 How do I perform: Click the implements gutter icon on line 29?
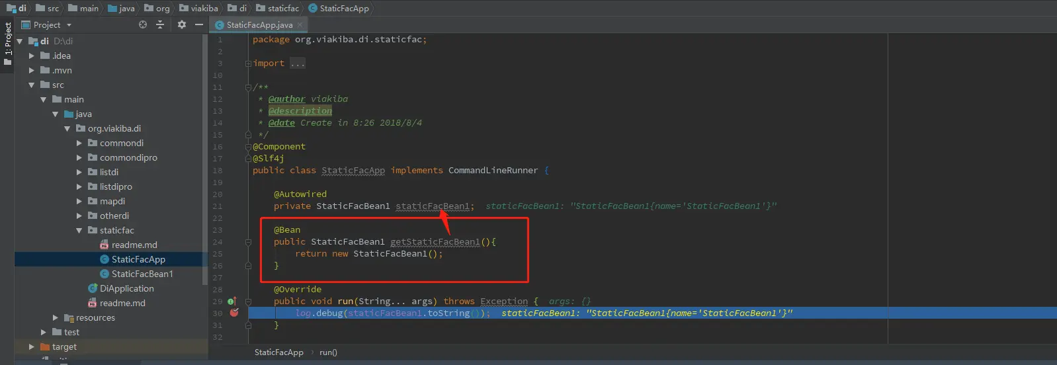tap(232, 301)
